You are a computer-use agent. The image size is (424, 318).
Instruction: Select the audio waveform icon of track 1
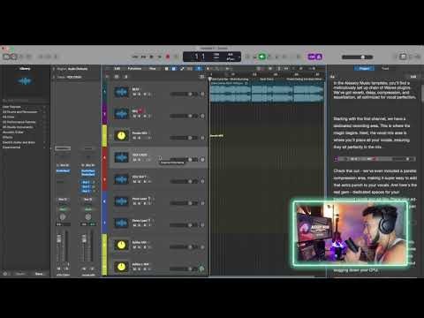121,92
